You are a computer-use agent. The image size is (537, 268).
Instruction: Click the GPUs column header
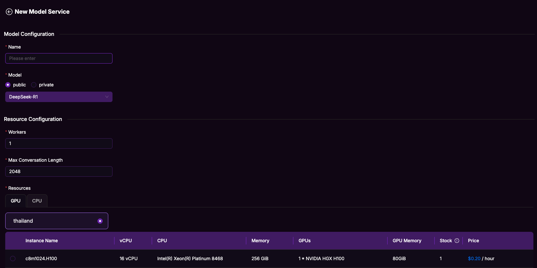[x=304, y=241]
